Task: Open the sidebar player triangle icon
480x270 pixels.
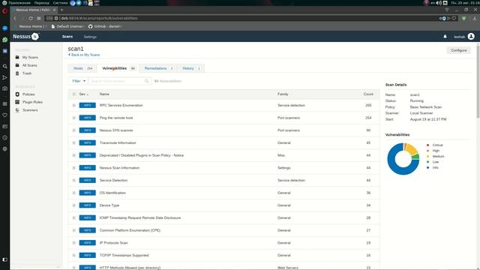Action: [x=5, y=77]
